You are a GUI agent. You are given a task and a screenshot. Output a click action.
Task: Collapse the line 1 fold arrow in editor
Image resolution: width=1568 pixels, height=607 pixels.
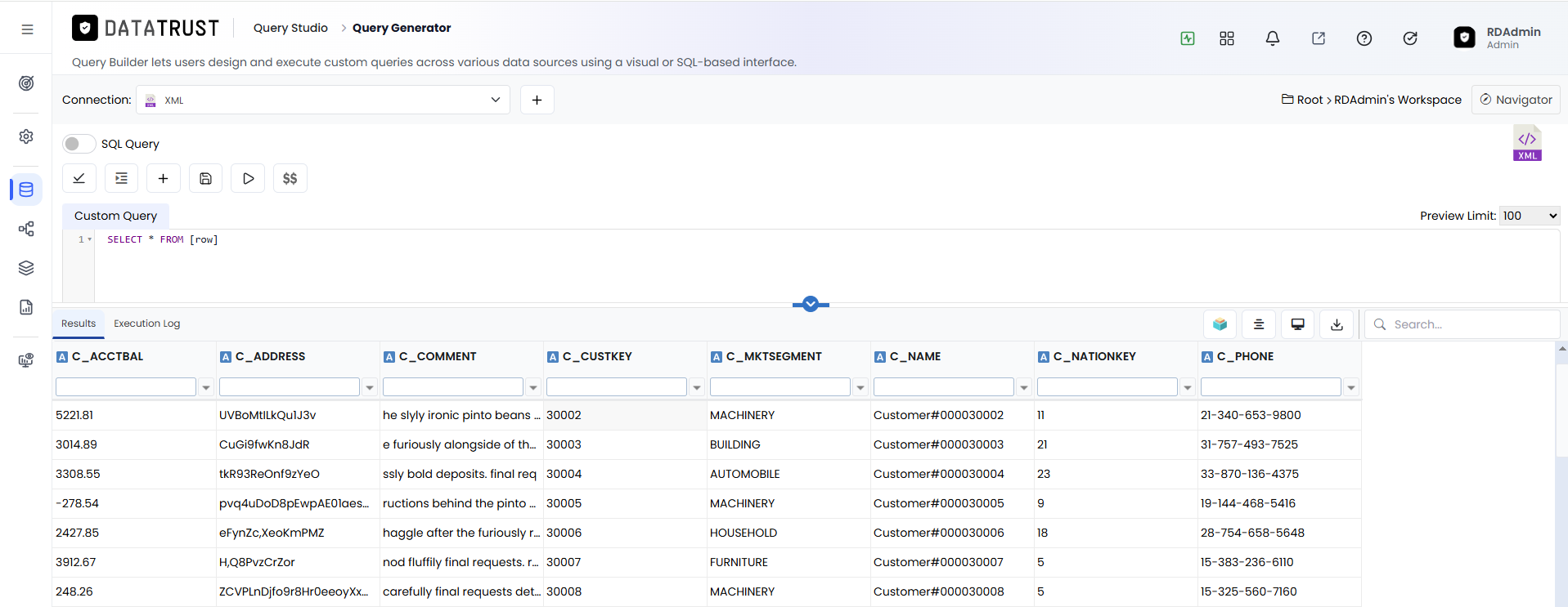click(x=89, y=239)
